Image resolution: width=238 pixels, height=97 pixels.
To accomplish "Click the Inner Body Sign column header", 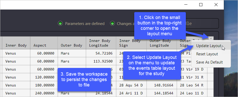I will tap(131, 43).
